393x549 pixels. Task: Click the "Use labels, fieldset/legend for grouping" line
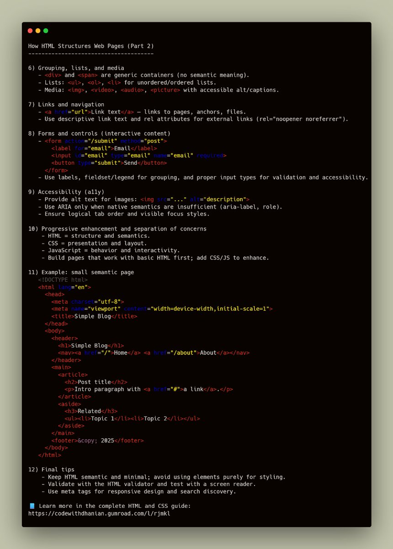[x=203, y=178]
